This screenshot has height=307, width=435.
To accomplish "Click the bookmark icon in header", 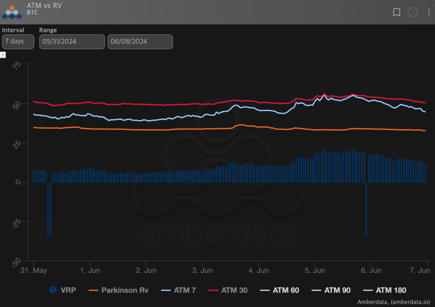I will click(x=396, y=12).
